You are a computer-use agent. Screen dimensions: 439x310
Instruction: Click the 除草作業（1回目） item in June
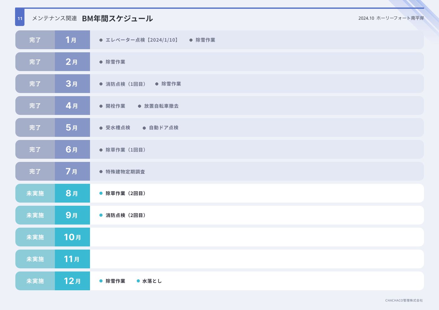[126, 150]
